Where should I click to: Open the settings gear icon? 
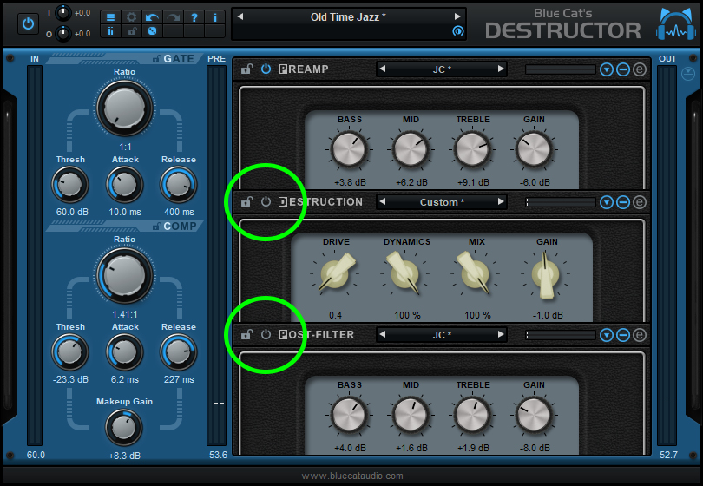[131, 17]
